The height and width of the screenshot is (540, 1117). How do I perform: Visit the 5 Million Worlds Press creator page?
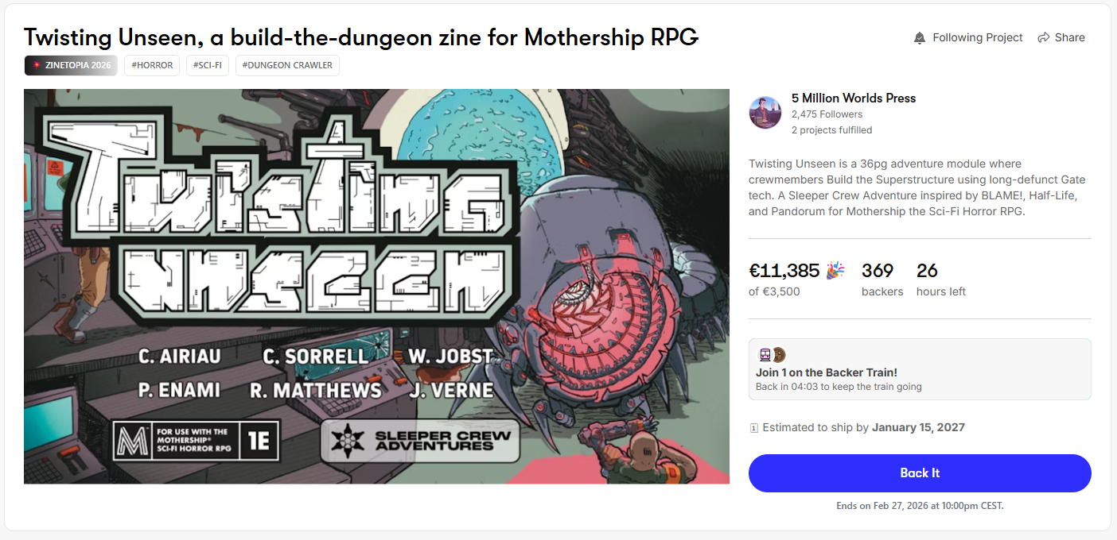854,98
